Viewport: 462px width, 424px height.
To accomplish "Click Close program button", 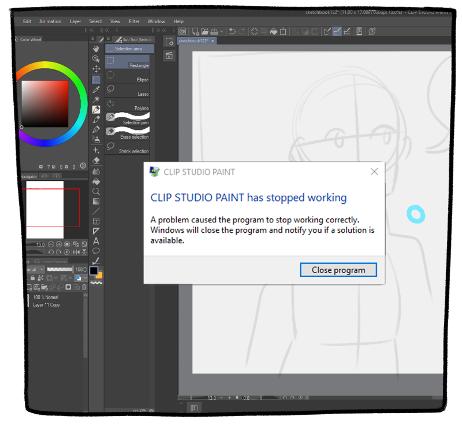I will 338,270.
